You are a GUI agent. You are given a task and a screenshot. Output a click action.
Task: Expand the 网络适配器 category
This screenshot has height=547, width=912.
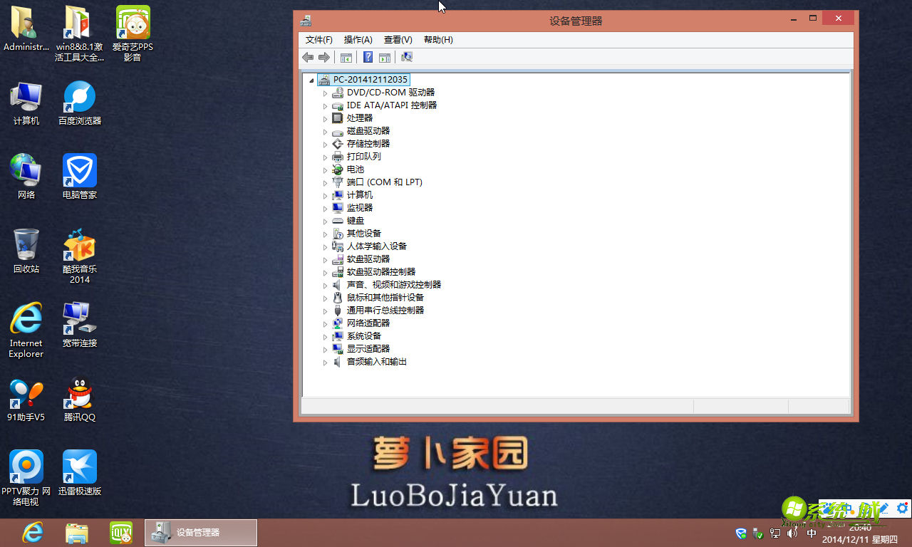(x=325, y=323)
